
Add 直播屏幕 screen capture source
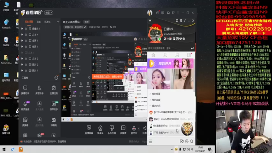(x=89, y=130)
